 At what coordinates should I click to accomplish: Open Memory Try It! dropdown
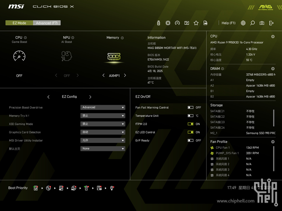(103, 115)
